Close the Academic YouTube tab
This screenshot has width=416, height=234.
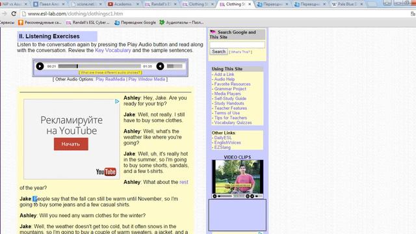coord(137,5)
